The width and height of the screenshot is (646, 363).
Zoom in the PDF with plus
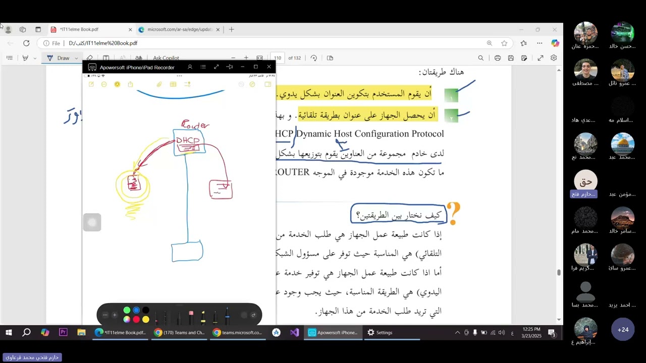pos(246,58)
